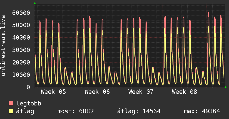Viewport: 229px width, 119px height.
Task: Click the 60000 y-axis label
Action: [x=21, y=13]
